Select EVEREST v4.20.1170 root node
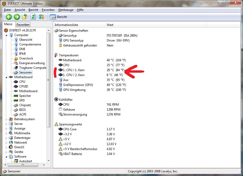Screen dimensions: 243x176 (x=22, y=30)
